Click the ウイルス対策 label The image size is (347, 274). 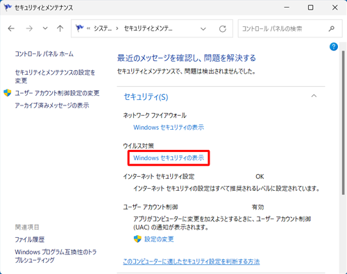pyautogui.click(x=138, y=146)
